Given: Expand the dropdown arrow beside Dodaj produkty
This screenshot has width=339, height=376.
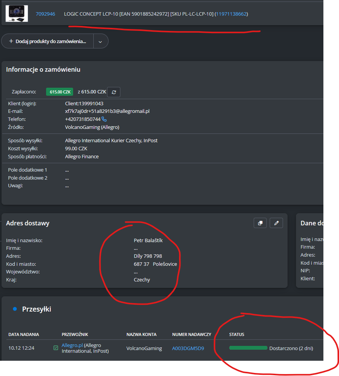Looking at the screenshot, I should point(100,42).
